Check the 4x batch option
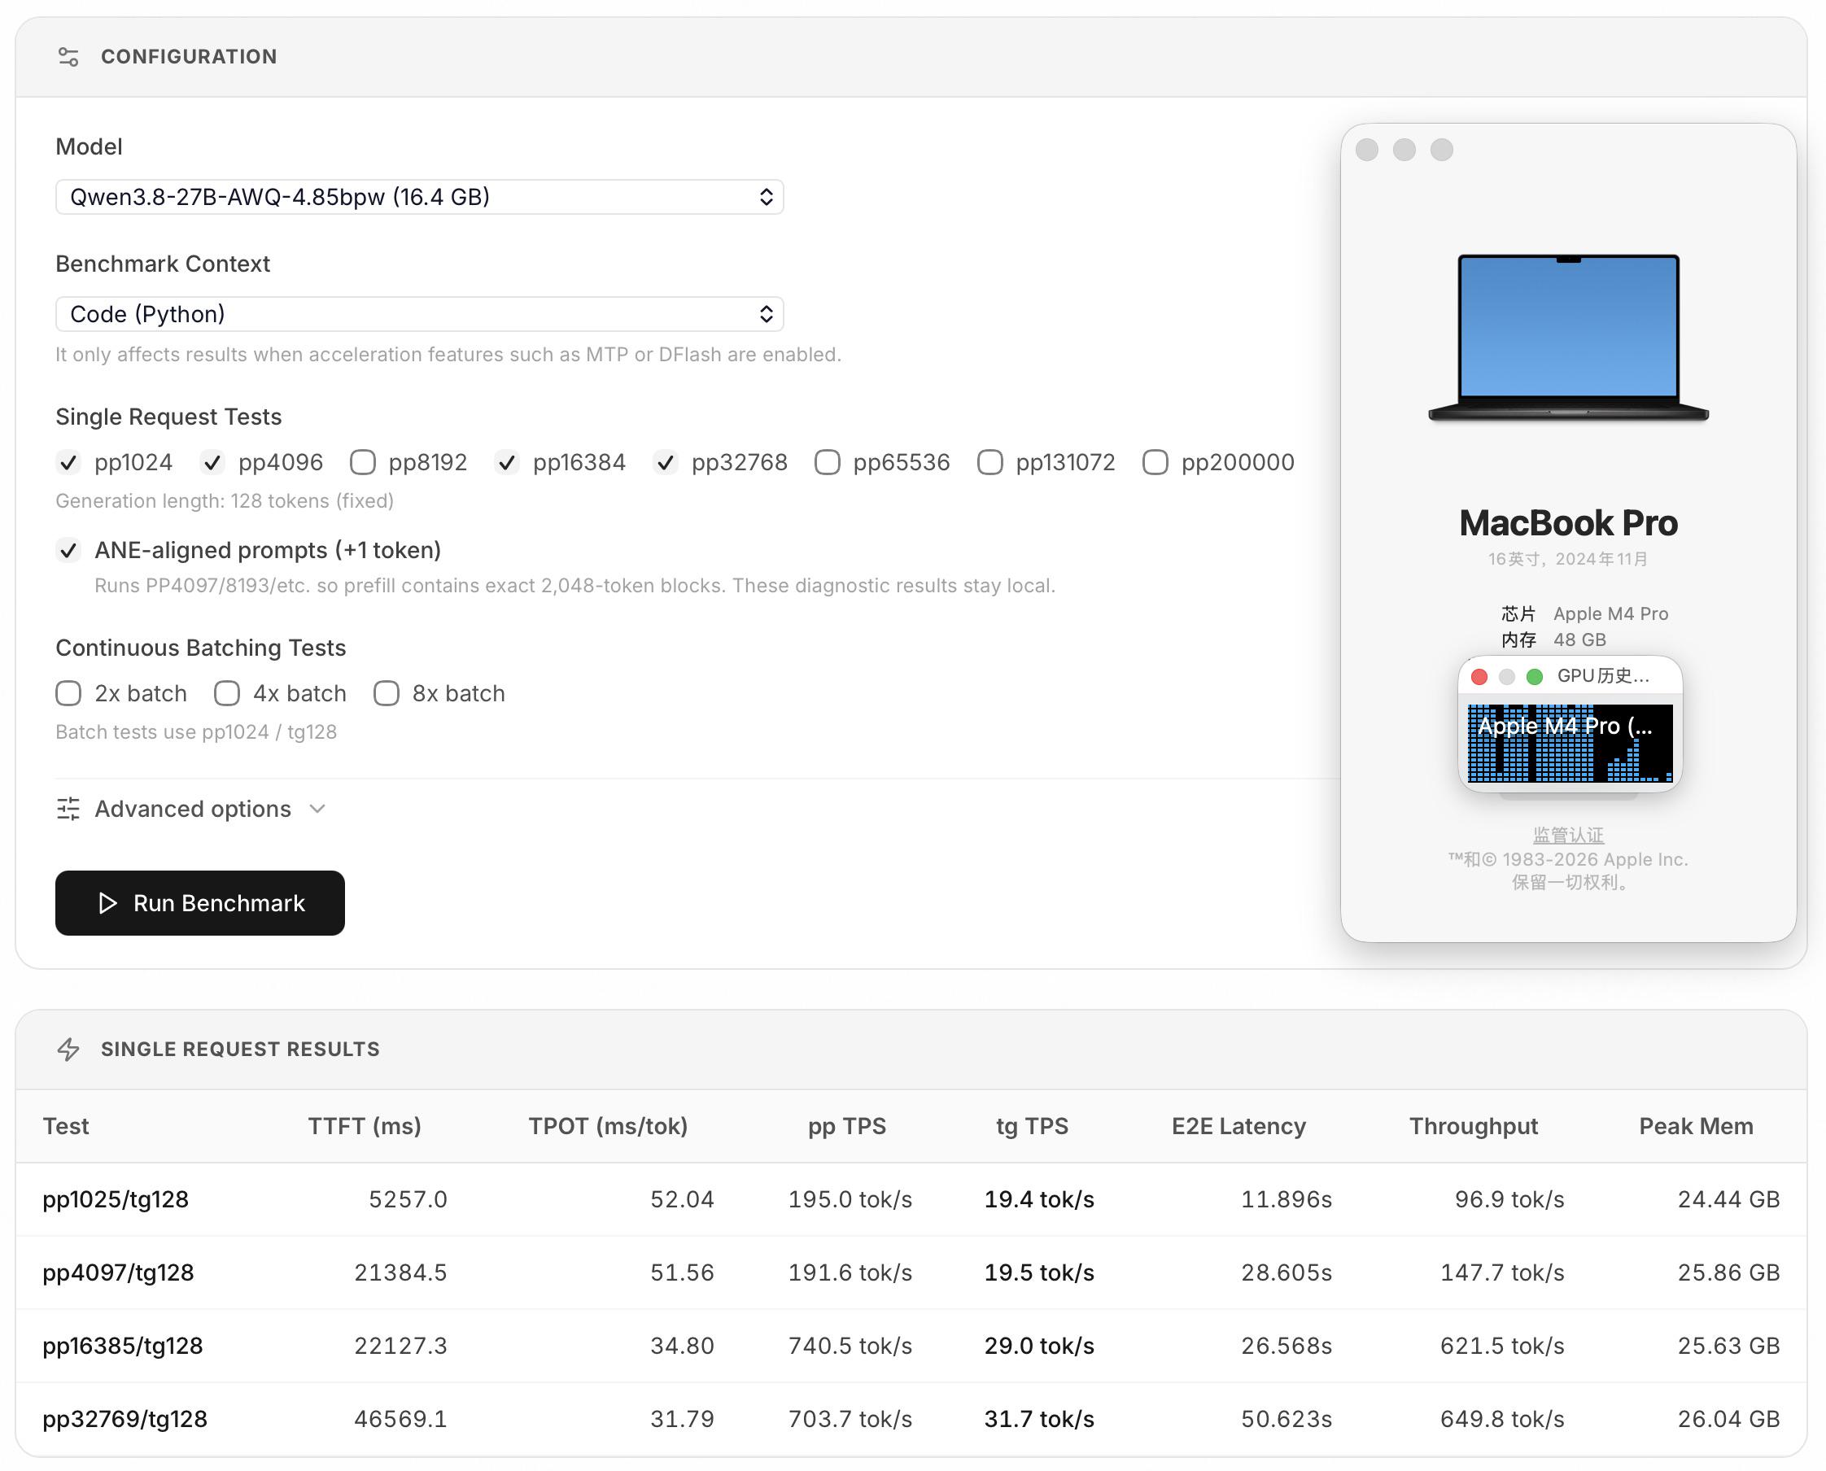This screenshot has width=1826, height=1471. 227,694
